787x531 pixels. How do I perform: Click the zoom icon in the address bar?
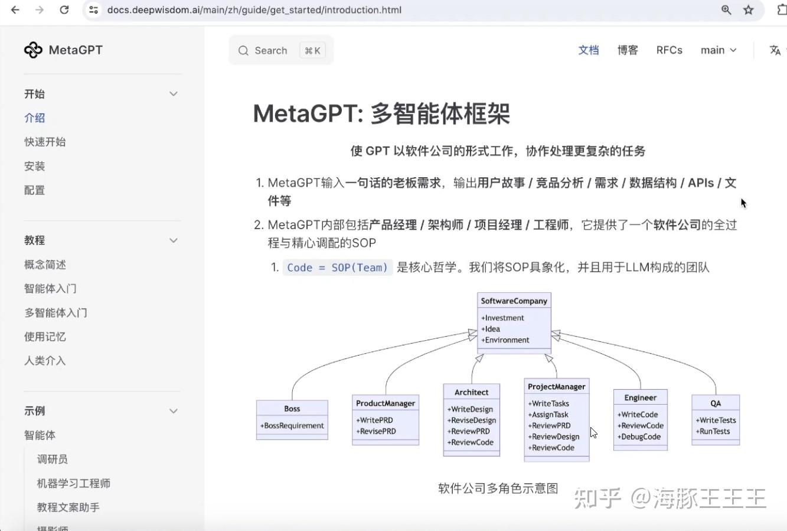[726, 9]
